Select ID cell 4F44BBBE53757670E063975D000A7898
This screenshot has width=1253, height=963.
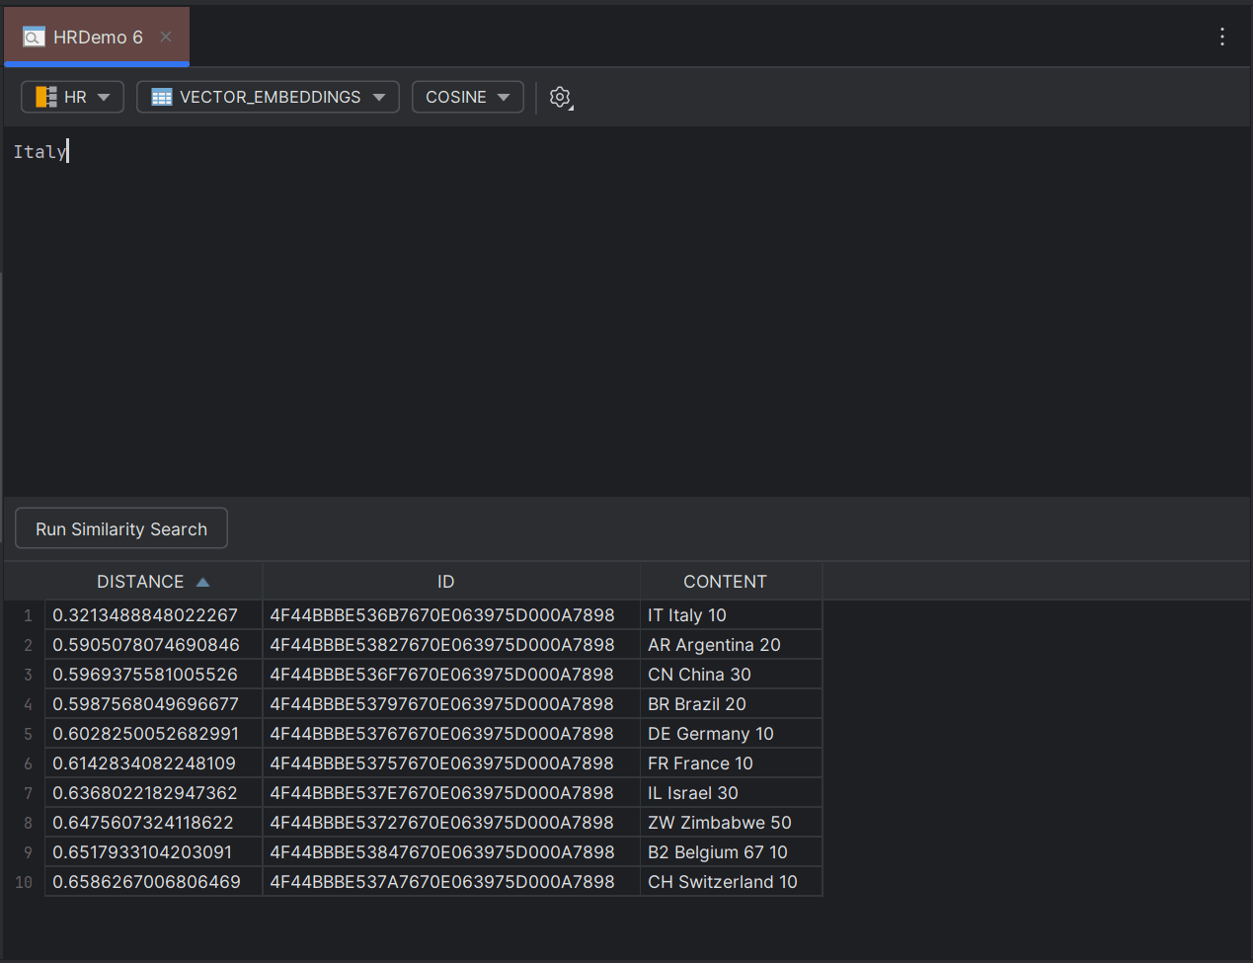point(451,763)
